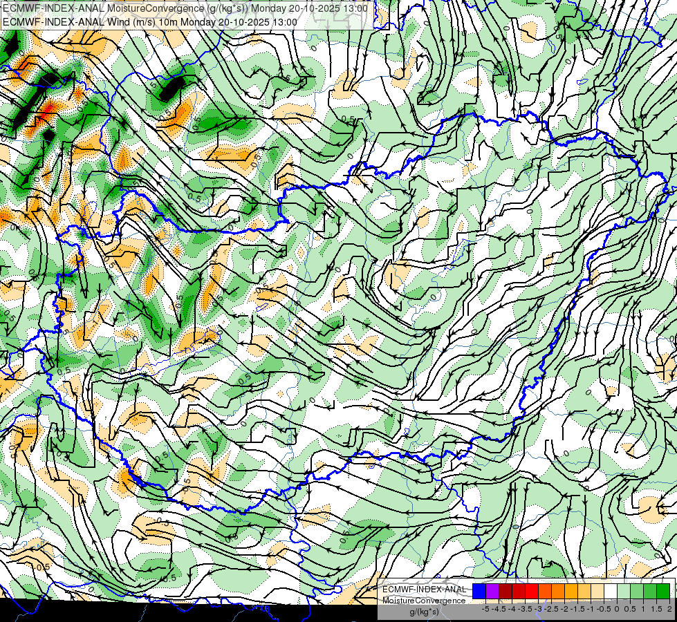Select amber swatch (-2 to -1.5)
This screenshot has width=677, height=622.
pos(571,592)
